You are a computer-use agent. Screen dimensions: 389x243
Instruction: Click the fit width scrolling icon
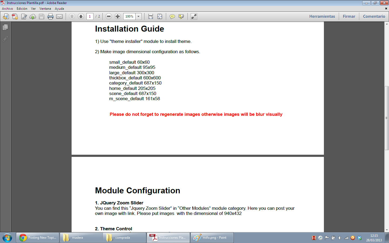(151, 16)
